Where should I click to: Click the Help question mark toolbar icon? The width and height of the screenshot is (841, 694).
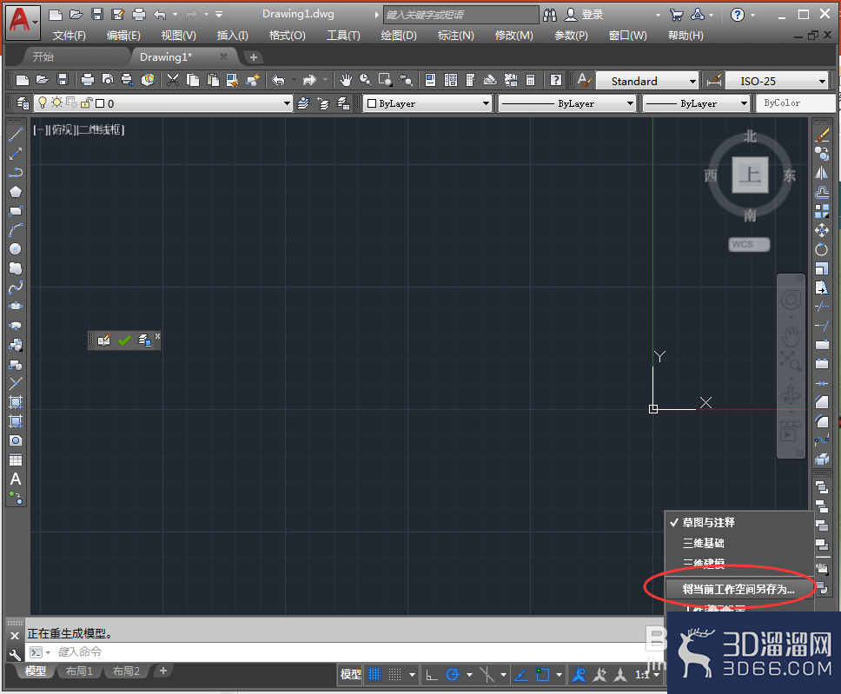[556, 81]
